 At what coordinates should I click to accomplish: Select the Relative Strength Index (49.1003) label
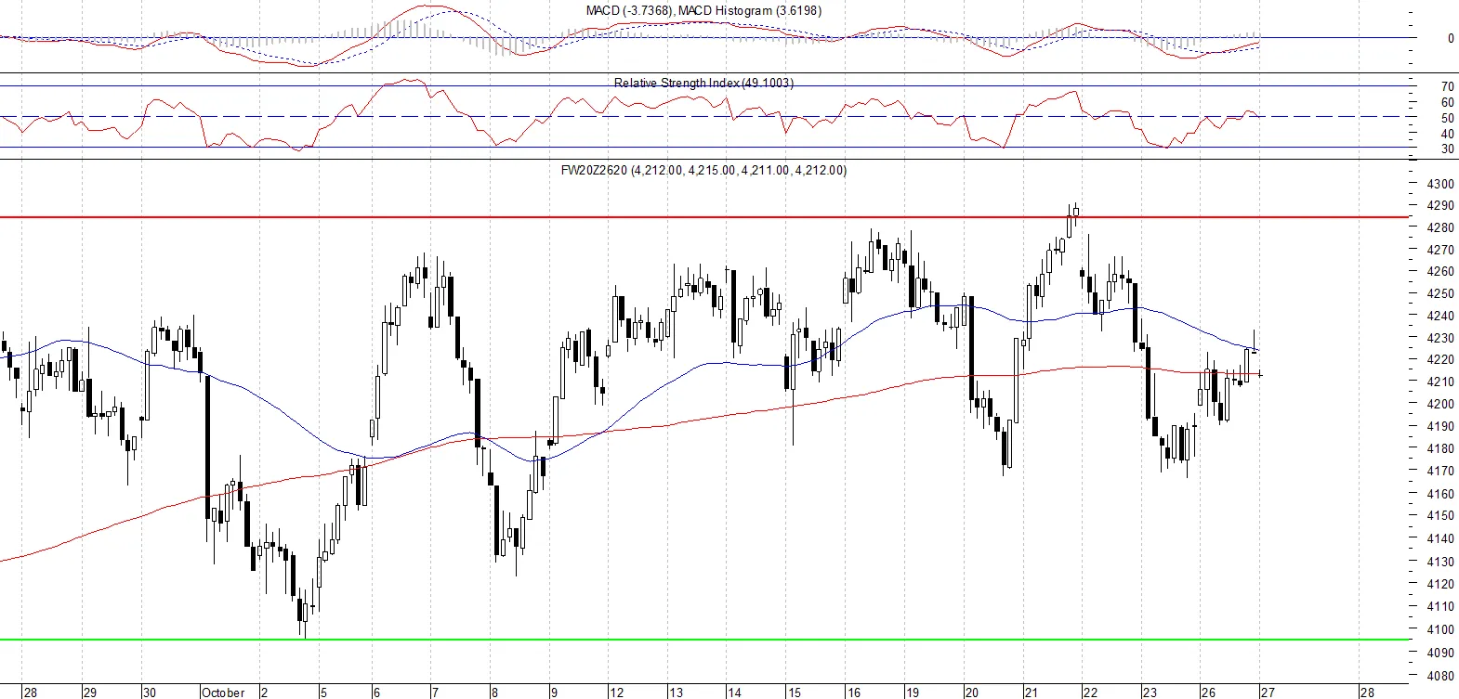point(703,83)
